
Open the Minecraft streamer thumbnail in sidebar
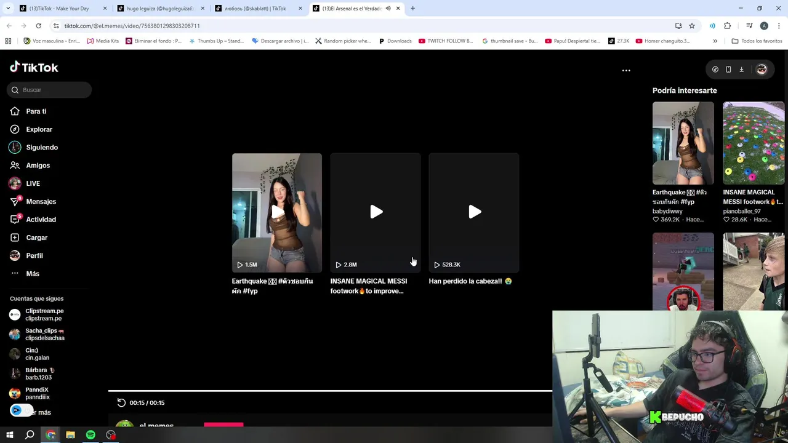(683, 271)
